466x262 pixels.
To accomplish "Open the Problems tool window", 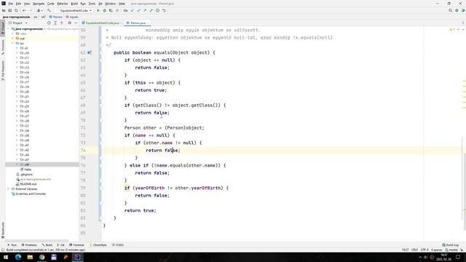I will (29, 245).
